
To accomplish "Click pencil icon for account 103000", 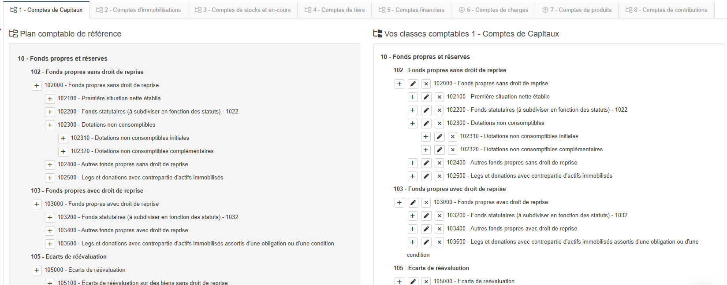I will (413, 203).
